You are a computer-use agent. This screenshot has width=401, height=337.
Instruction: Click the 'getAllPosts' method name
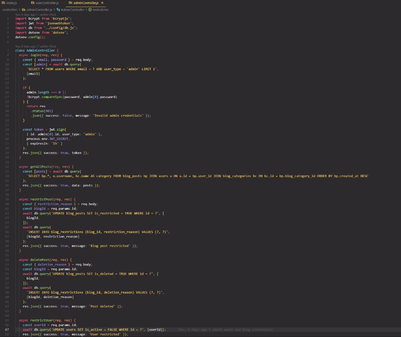click(41, 167)
